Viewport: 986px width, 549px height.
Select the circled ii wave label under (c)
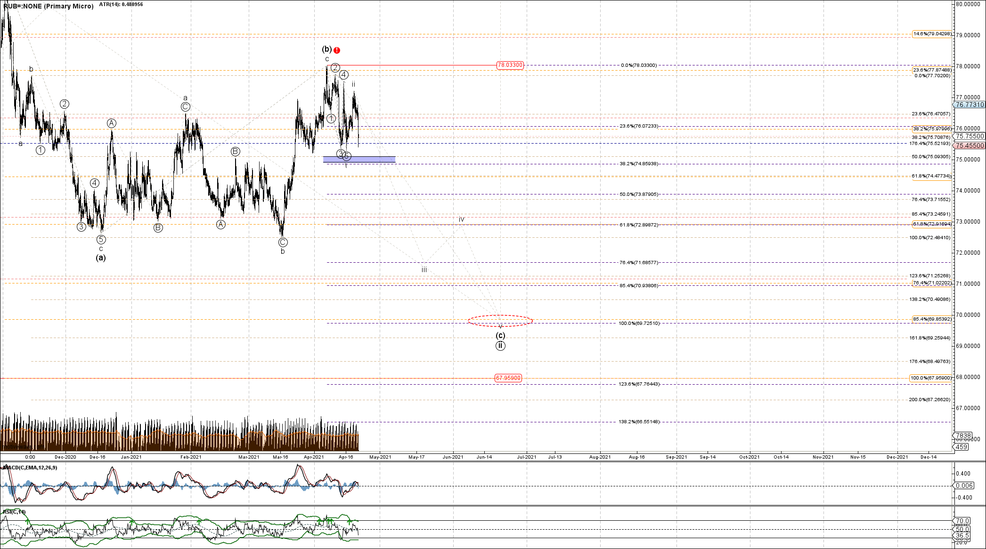click(x=500, y=346)
